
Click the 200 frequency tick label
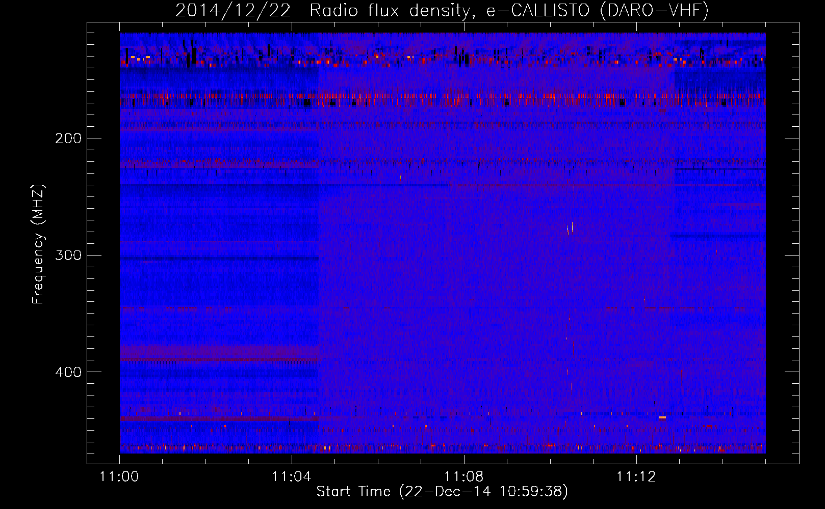tap(68, 138)
